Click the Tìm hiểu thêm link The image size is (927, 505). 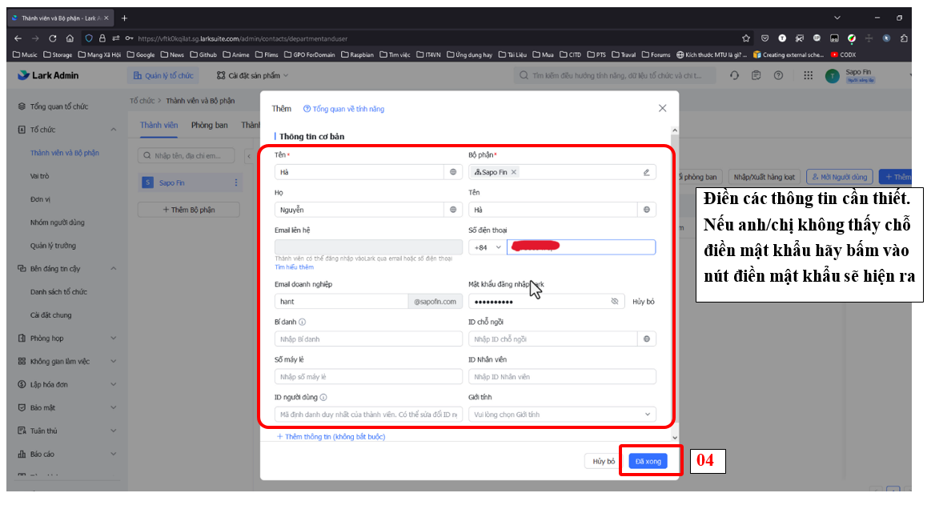click(x=294, y=267)
